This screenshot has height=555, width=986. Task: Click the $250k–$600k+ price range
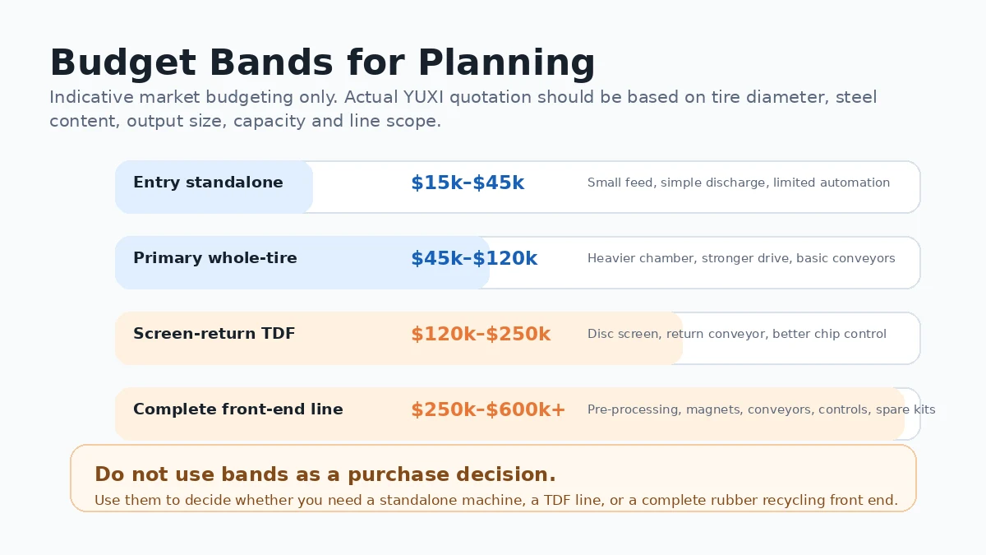[488, 410]
